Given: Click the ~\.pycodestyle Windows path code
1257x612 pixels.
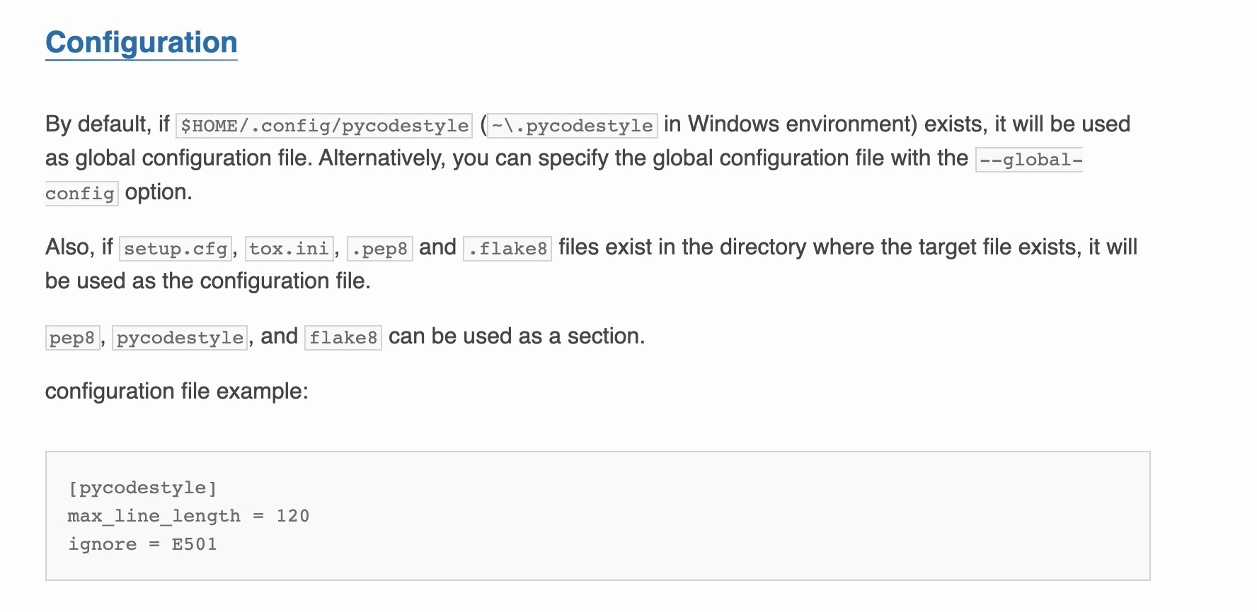Looking at the screenshot, I should [572, 126].
